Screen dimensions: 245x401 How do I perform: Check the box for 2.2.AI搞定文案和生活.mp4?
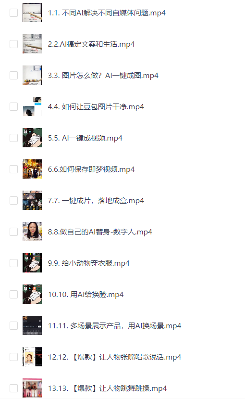(14, 44)
